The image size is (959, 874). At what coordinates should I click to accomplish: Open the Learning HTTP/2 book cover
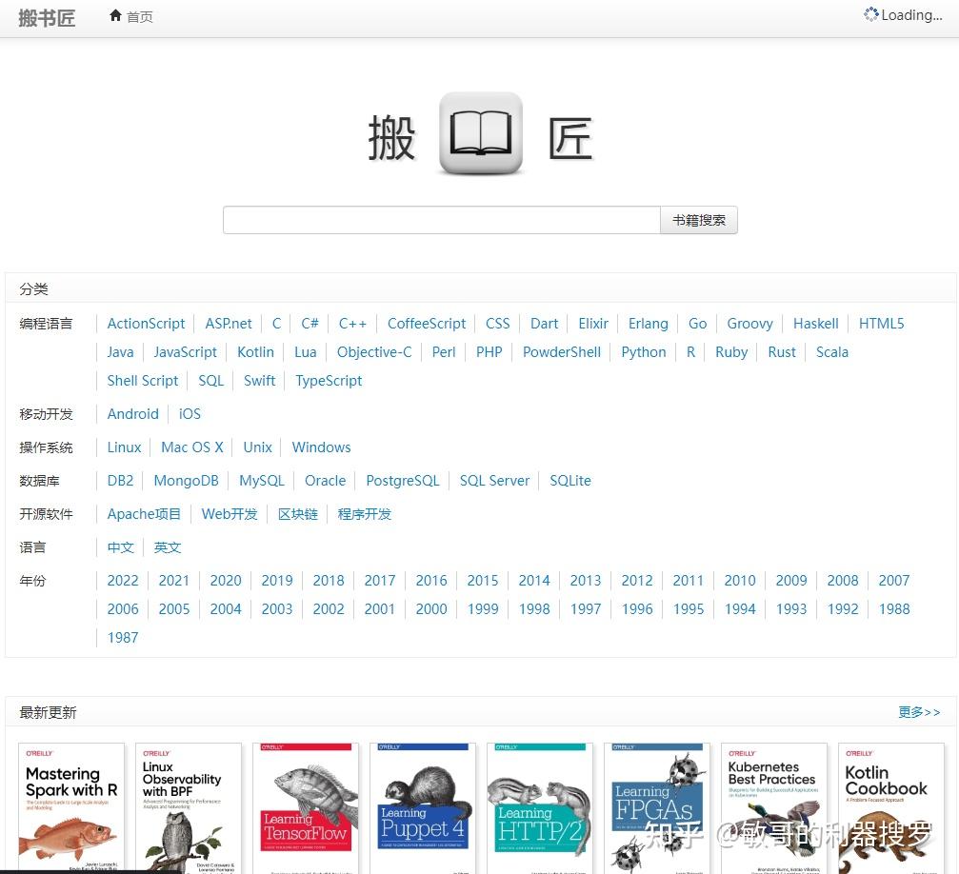(x=540, y=807)
